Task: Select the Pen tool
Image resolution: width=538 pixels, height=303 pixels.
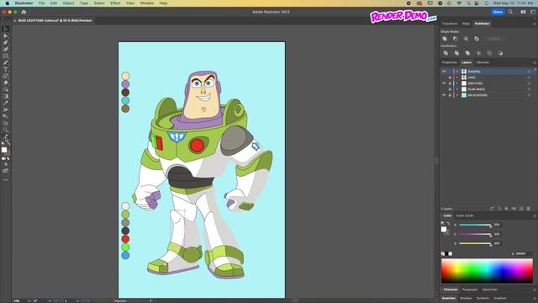Action: pos(6,43)
